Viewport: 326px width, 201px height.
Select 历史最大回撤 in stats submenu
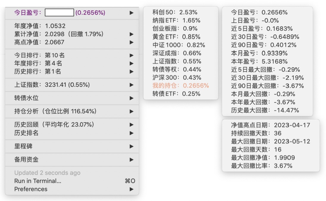(x=265, y=110)
